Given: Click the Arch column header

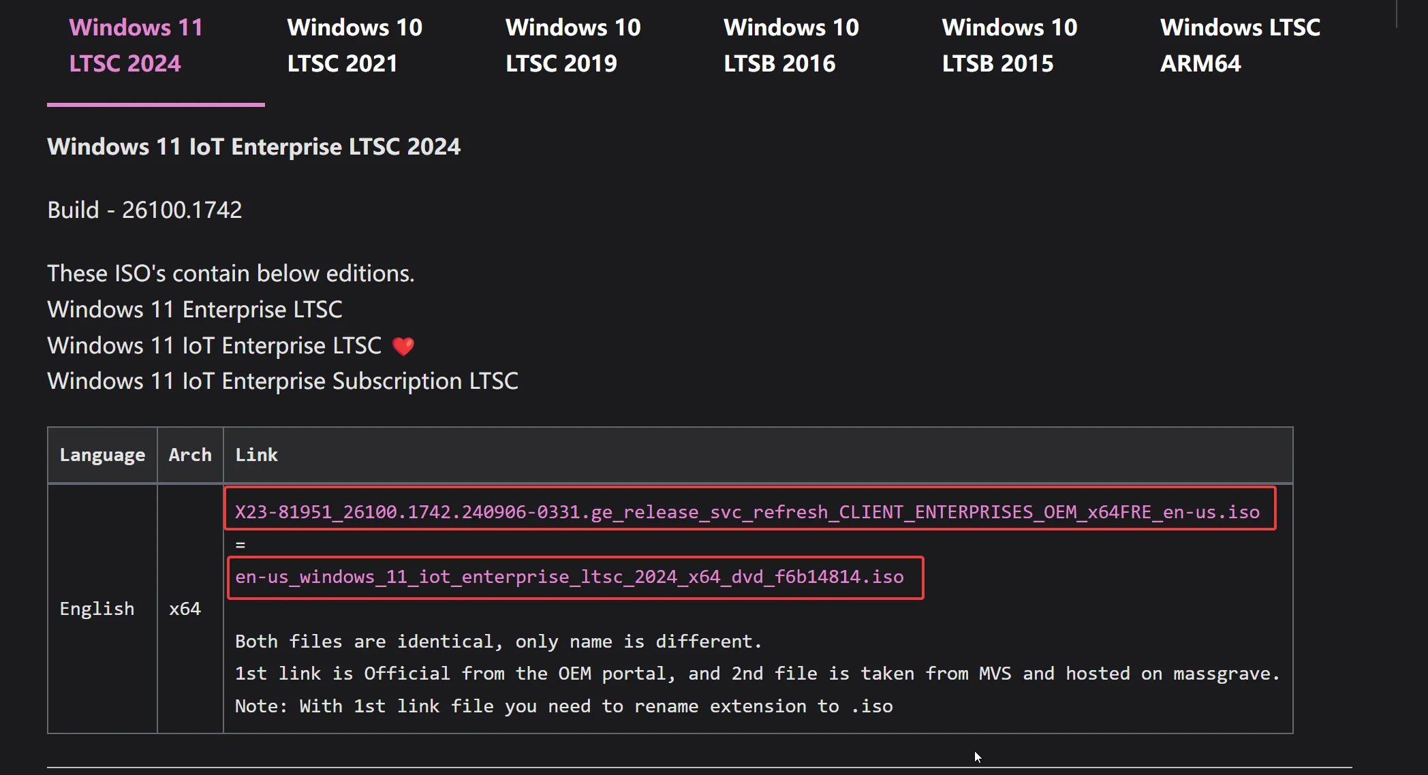Looking at the screenshot, I should click(190, 455).
